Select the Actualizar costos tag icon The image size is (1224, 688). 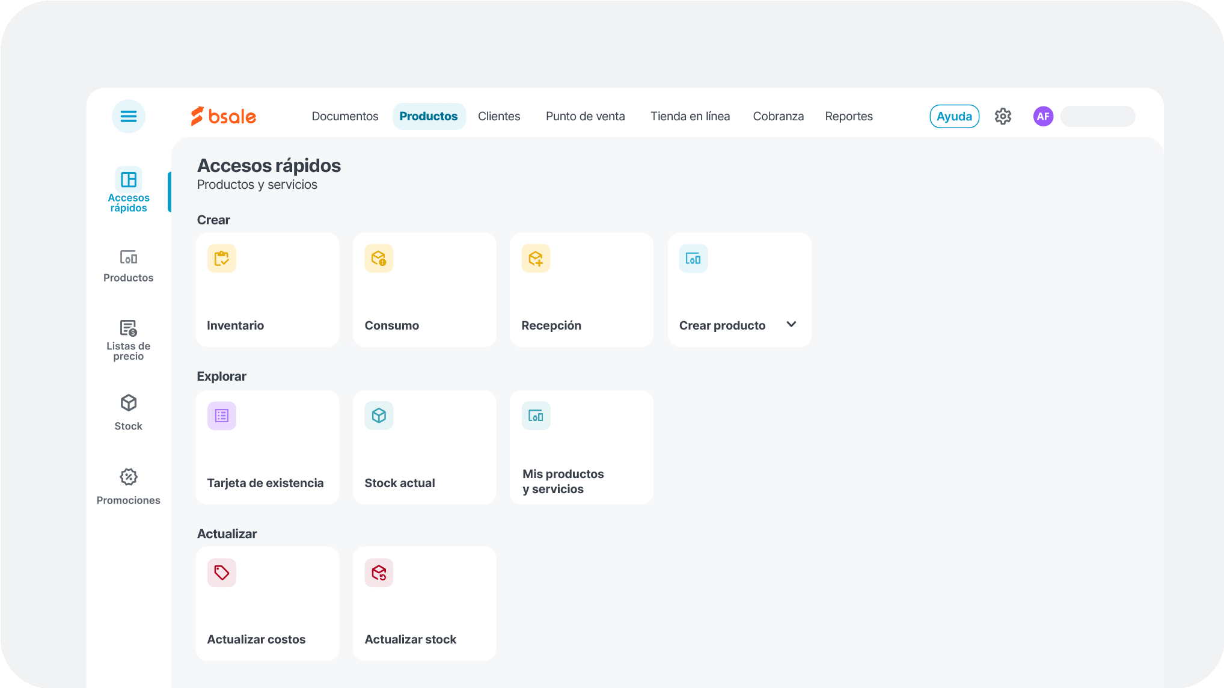point(221,573)
